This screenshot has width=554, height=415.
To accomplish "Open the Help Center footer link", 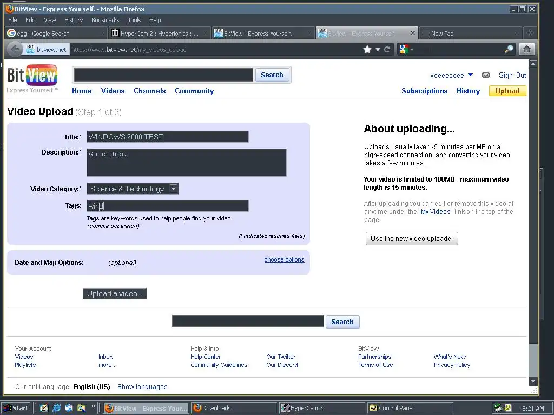I will pos(206,357).
